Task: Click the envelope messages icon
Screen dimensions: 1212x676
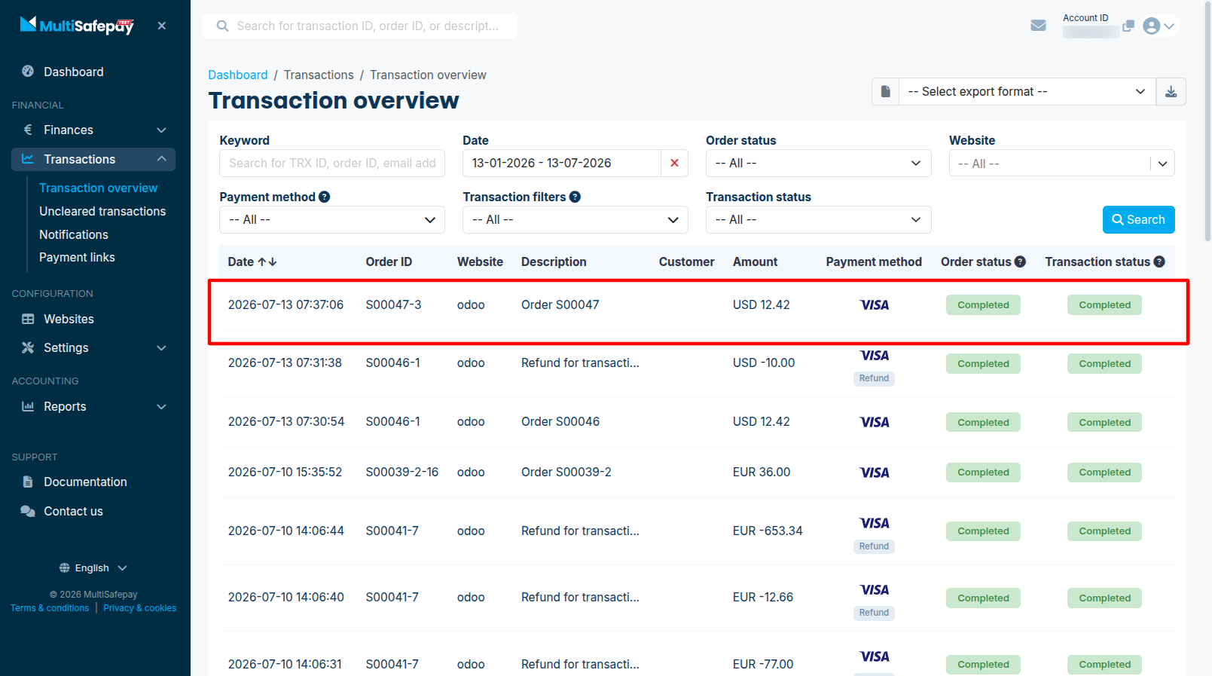Action: (1038, 26)
